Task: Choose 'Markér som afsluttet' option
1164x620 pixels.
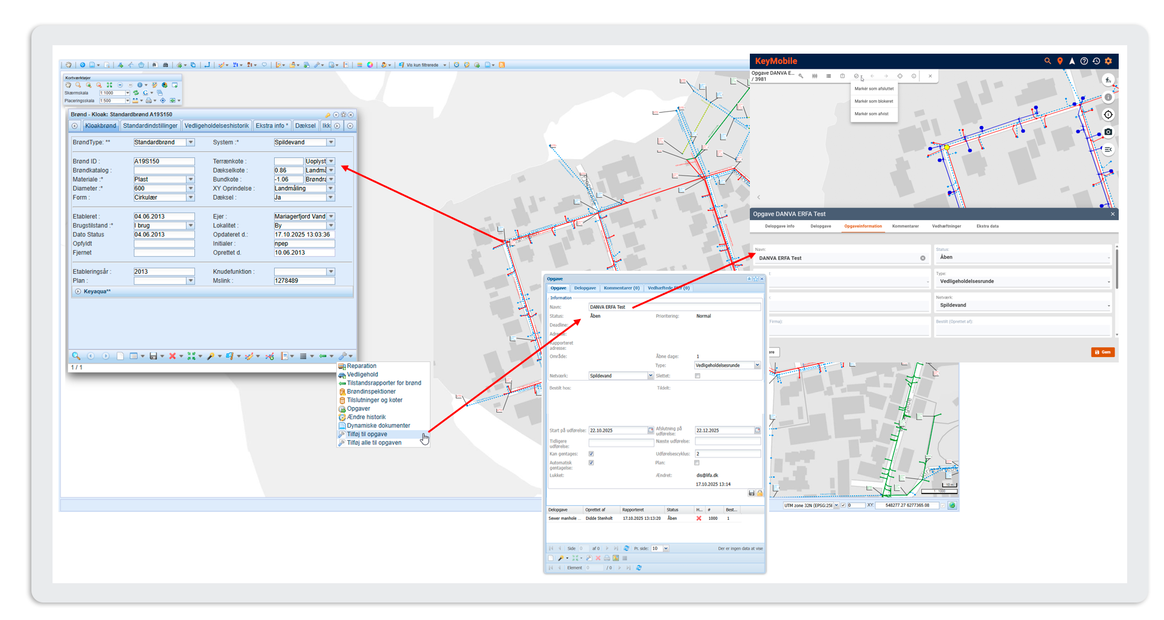Action: click(874, 89)
